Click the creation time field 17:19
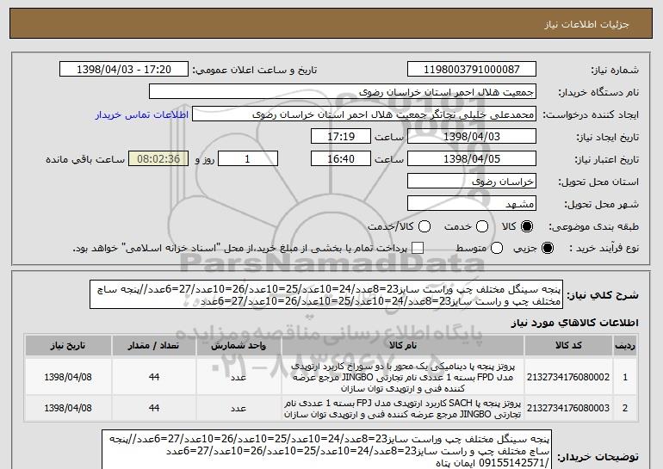Viewport: 663px width, 469px height. (x=341, y=137)
